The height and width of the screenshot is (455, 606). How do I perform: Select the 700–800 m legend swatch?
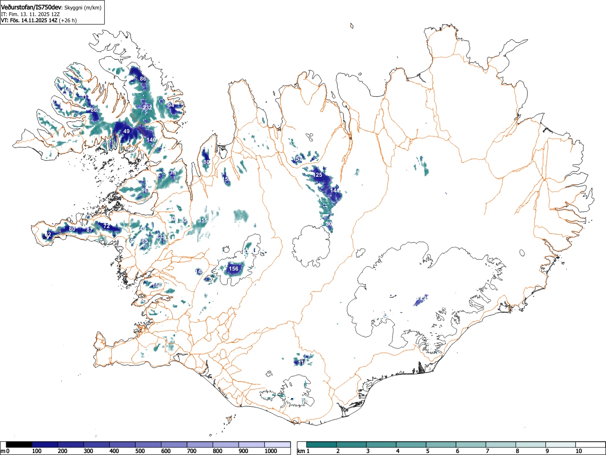[x=200, y=445]
